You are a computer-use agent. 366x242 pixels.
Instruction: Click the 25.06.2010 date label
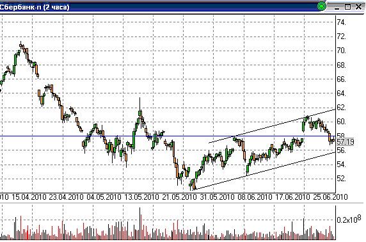point(330,197)
